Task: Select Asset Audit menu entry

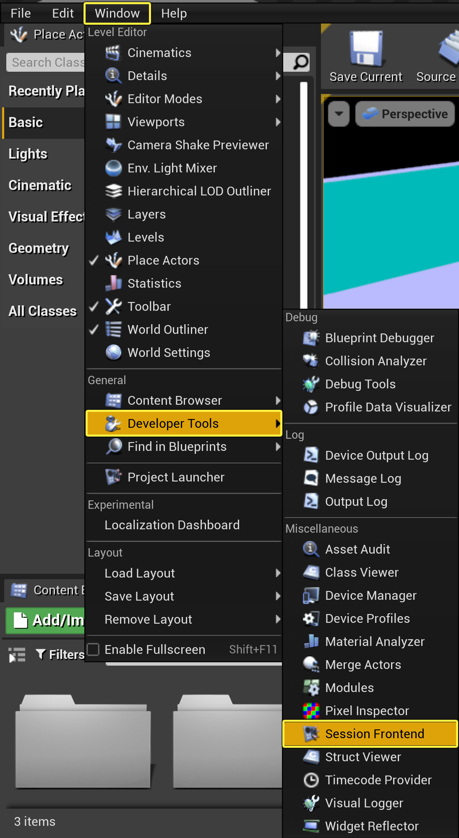Action: pos(371,549)
